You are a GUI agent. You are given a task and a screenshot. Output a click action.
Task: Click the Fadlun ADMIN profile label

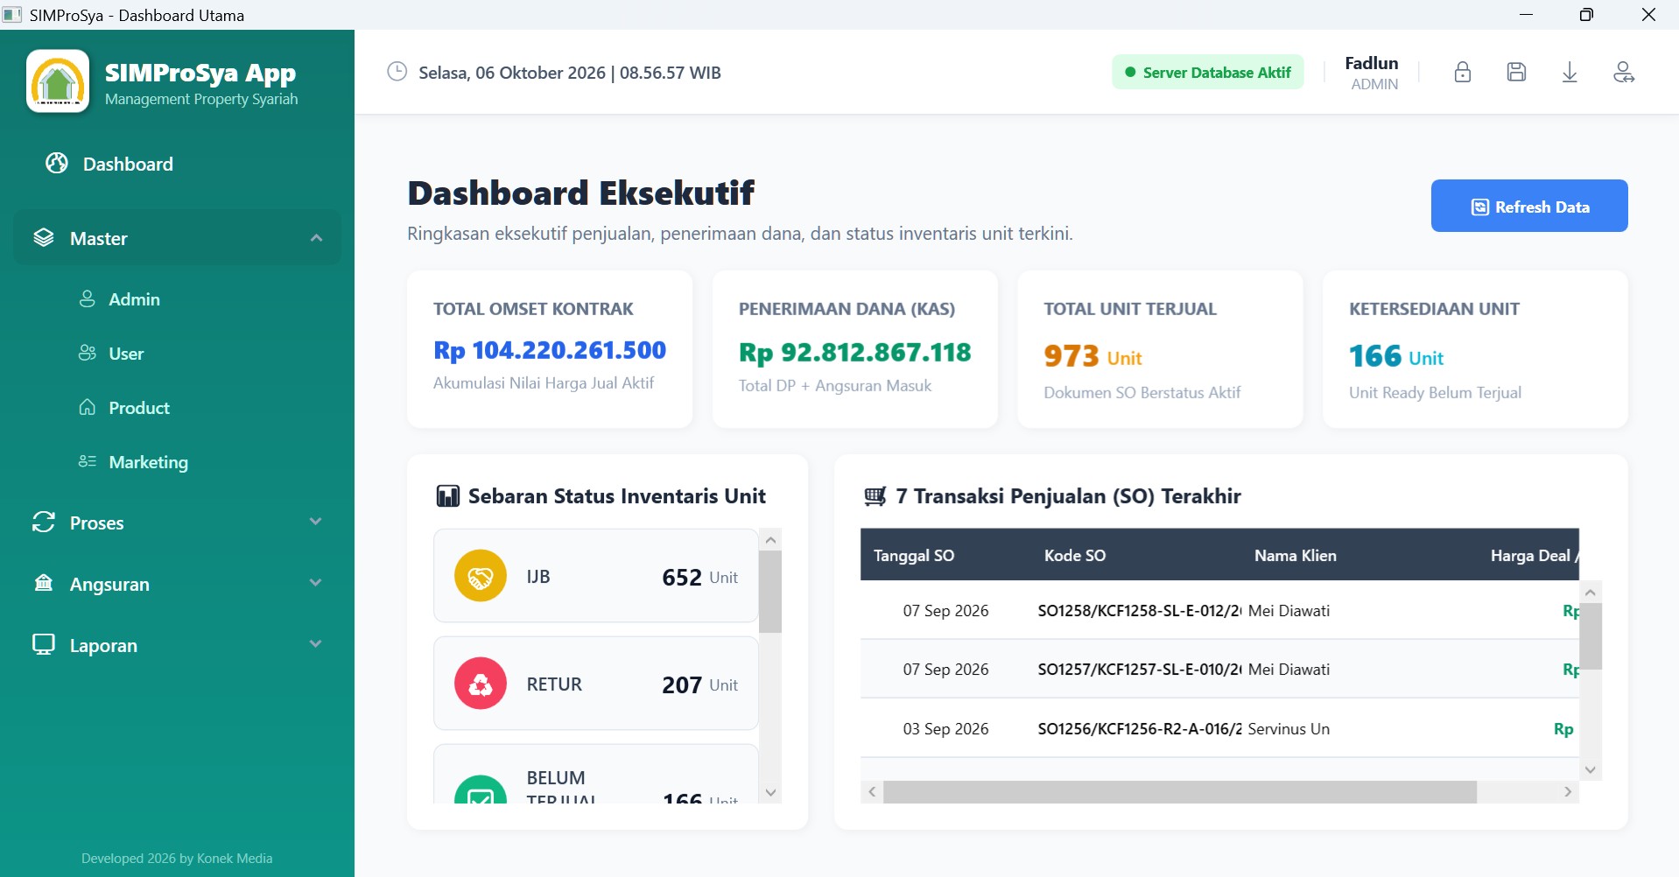[x=1372, y=73]
